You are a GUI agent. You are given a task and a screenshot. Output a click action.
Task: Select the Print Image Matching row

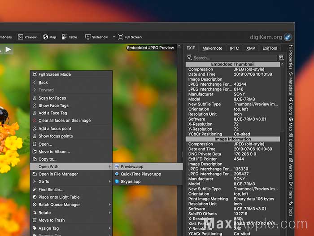click(233, 199)
